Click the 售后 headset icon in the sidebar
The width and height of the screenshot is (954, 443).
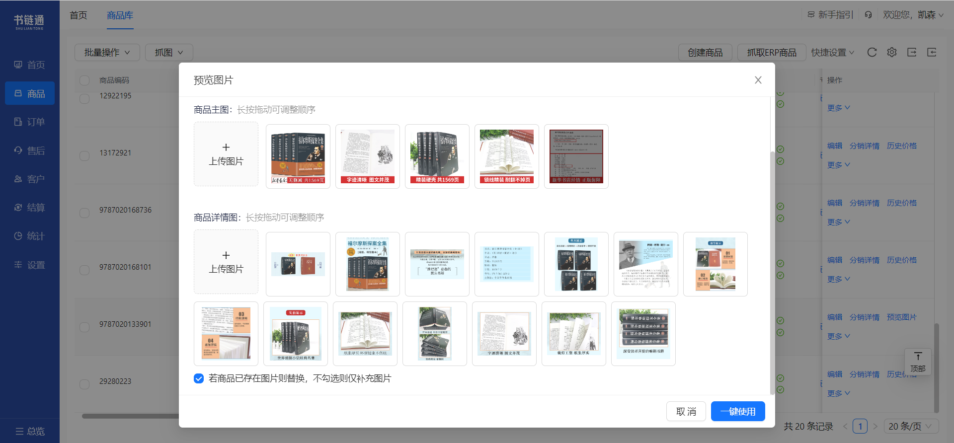point(18,150)
